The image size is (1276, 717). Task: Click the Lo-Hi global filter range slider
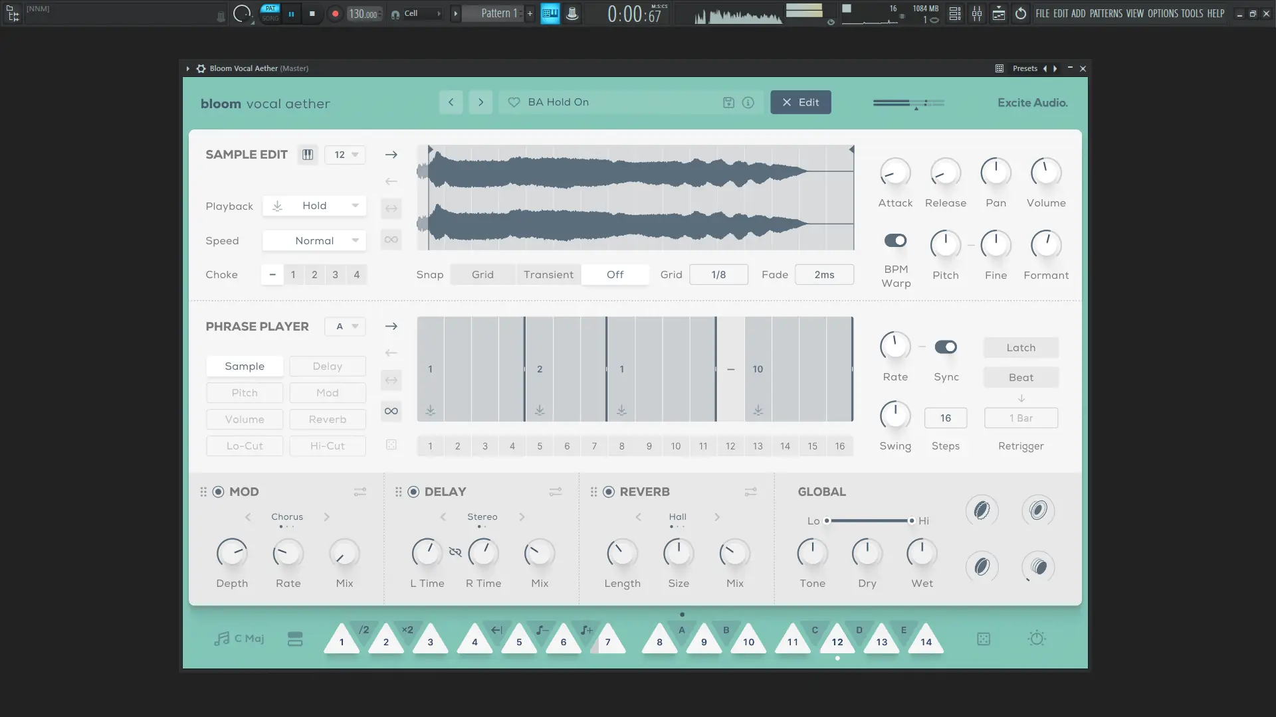point(869,520)
